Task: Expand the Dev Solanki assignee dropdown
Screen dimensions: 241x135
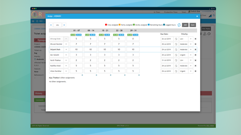Action: pyautogui.click(x=66, y=55)
